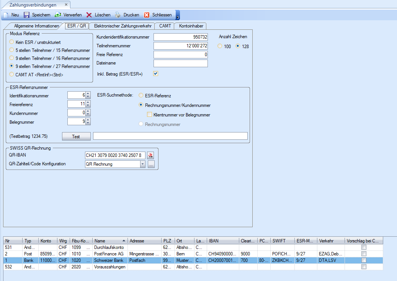Increase the Identifikationsnummer spinner value

click(88, 93)
